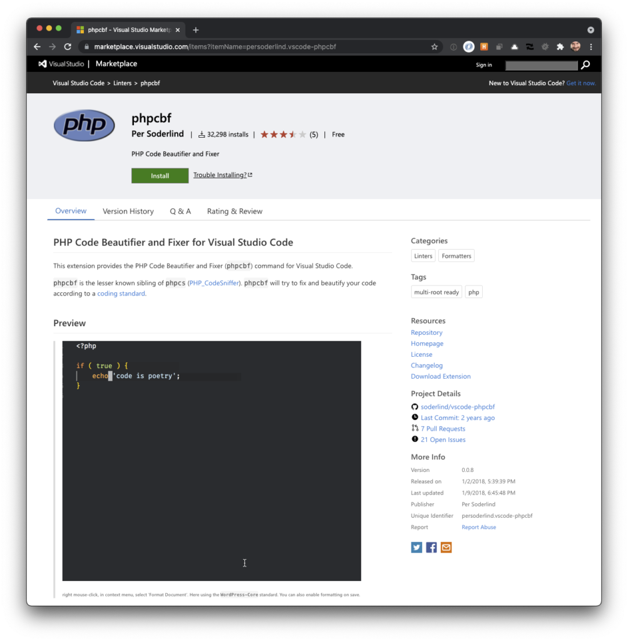This screenshot has height=641, width=628.
Task: Click the browser forward arrow
Action: [x=53, y=46]
